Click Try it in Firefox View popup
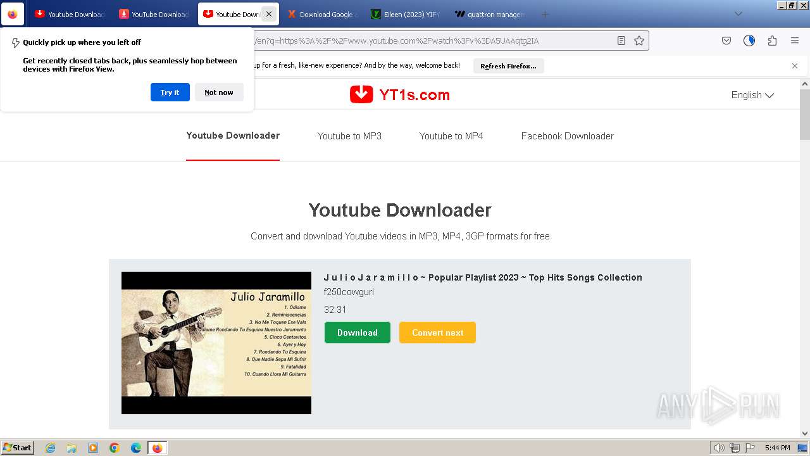The height and width of the screenshot is (456, 810). tap(170, 92)
